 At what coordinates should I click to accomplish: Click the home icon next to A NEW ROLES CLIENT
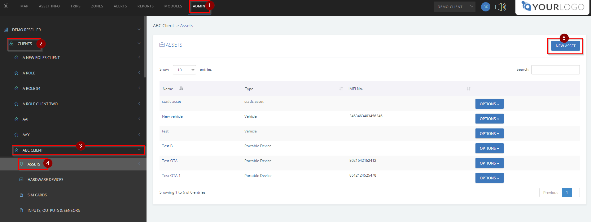coord(16,57)
